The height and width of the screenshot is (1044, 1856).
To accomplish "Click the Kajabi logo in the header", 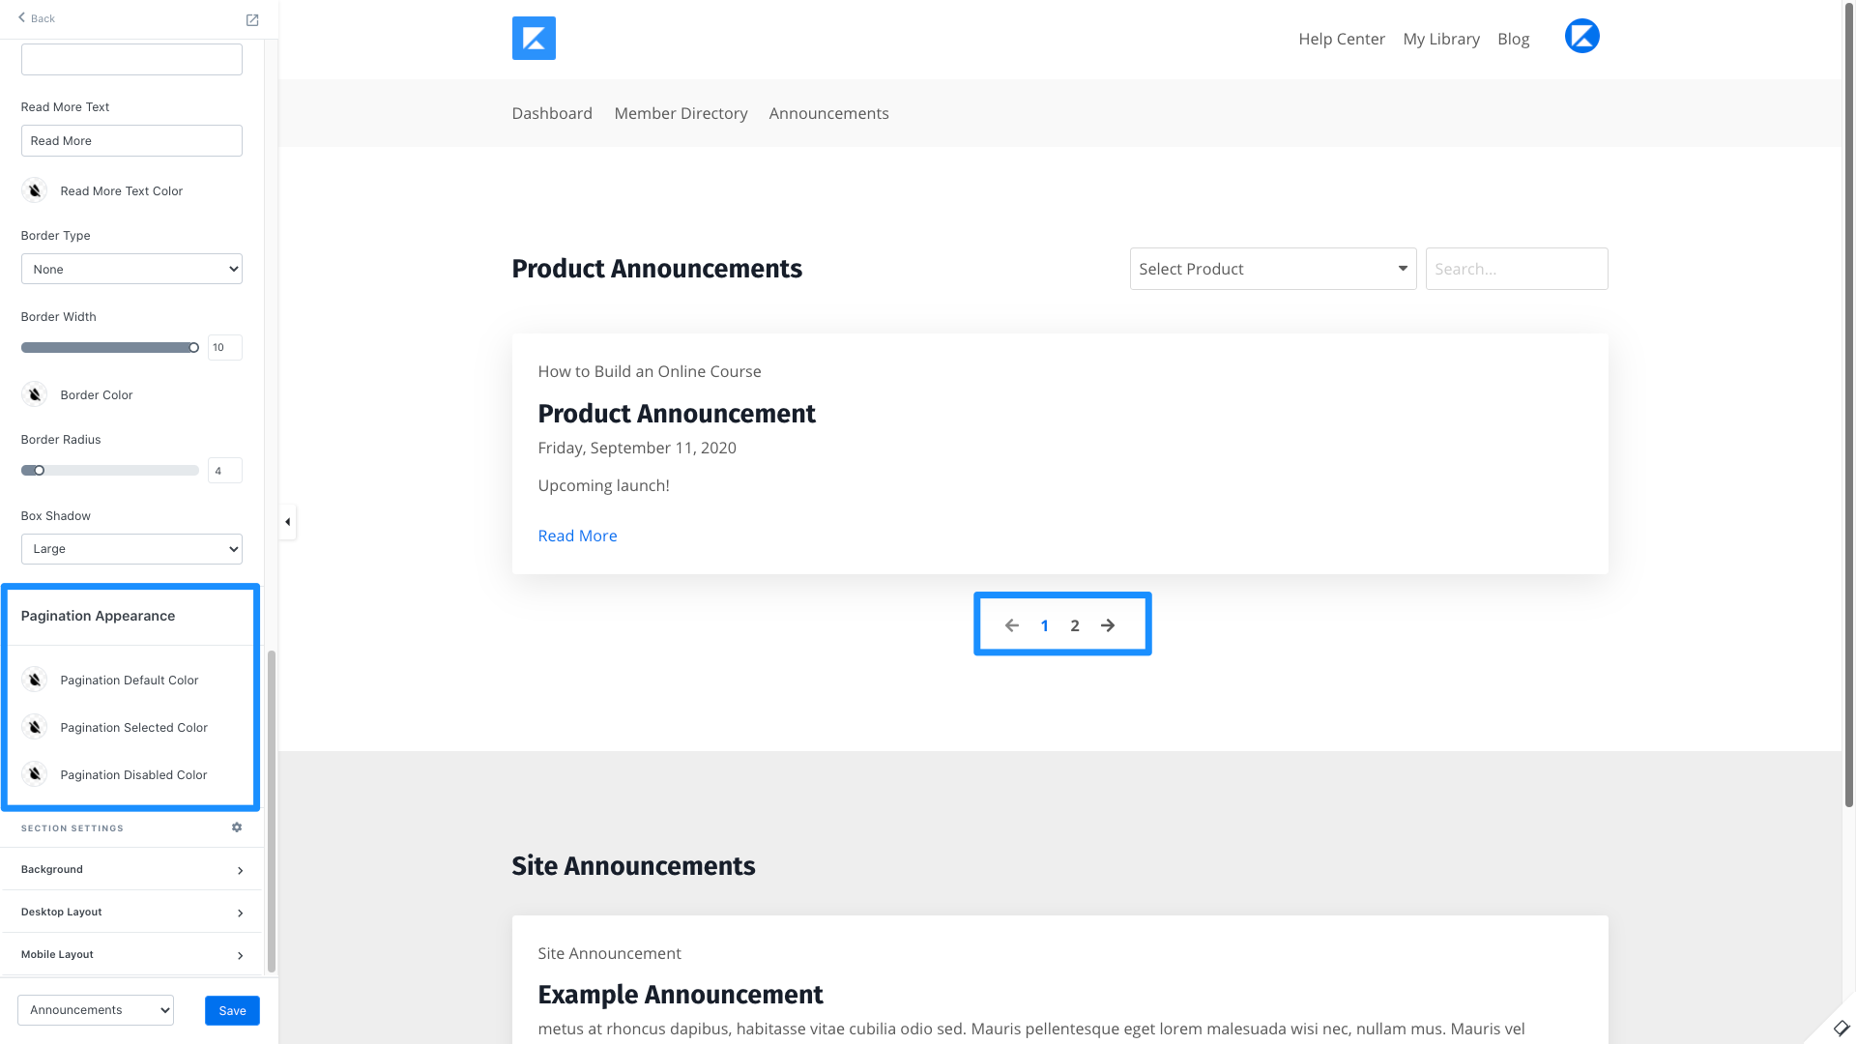I will [x=534, y=39].
